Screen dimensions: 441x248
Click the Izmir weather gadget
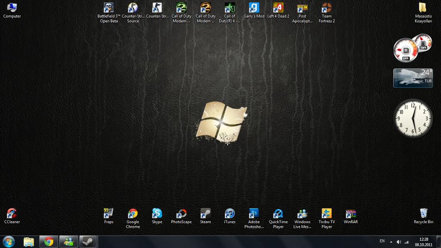[413, 78]
